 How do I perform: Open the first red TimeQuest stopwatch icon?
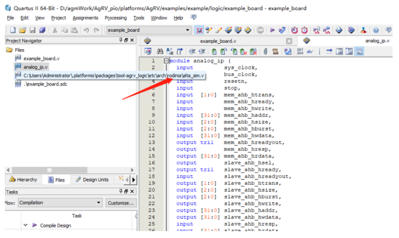[x=295, y=30]
